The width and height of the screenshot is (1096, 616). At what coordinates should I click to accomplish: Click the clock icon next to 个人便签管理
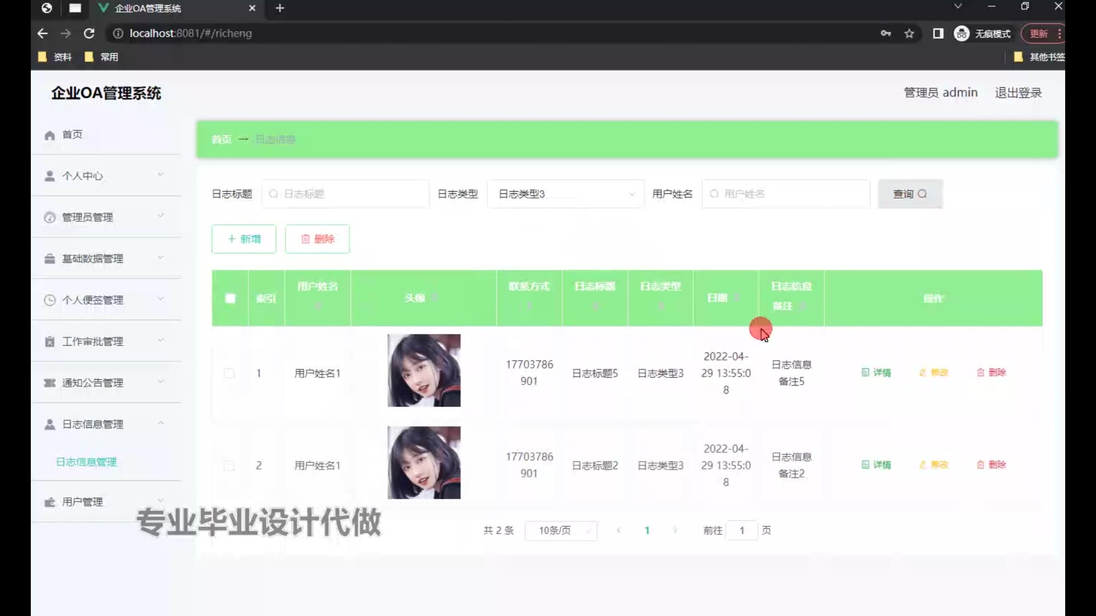click(50, 300)
